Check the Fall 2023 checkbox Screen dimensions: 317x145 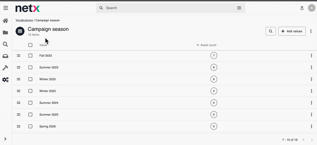[31, 55]
